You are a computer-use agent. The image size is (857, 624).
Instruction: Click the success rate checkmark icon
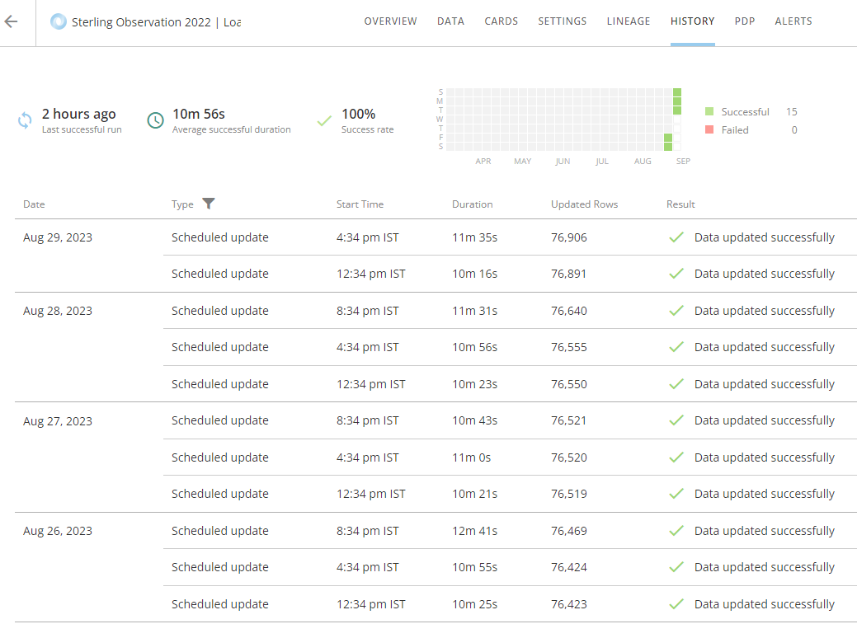(324, 120)
